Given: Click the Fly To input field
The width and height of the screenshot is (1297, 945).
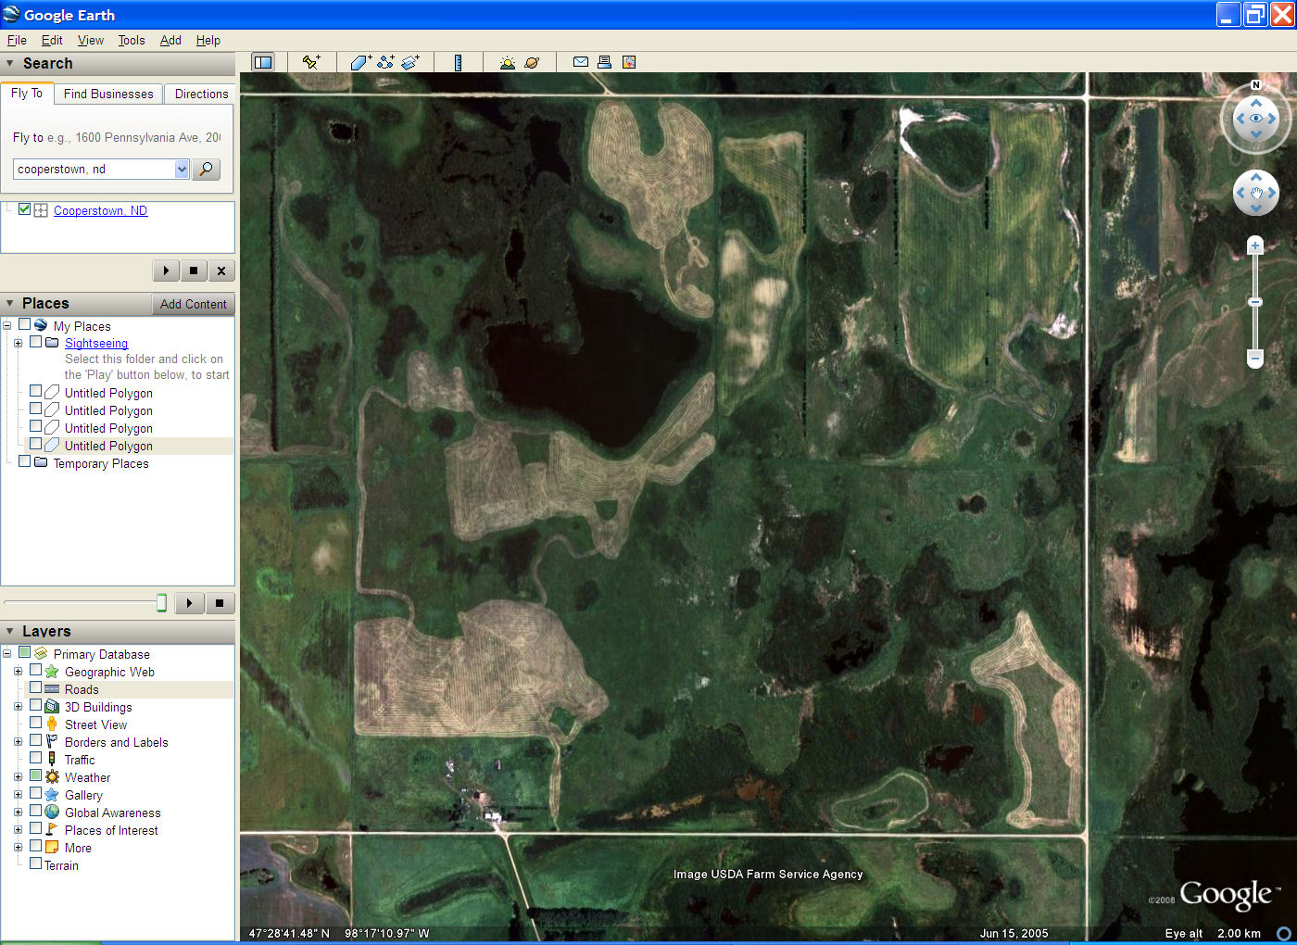Looking at the screenshot, I should coord(94,170).
